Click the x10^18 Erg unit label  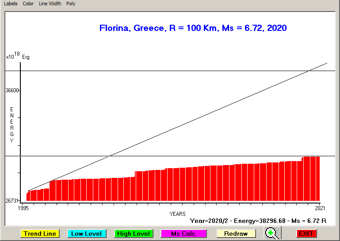18,56
